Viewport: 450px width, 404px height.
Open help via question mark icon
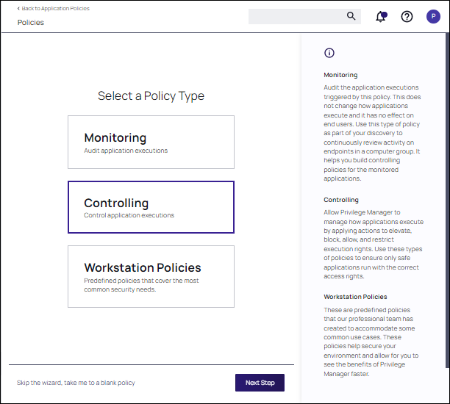407,17
